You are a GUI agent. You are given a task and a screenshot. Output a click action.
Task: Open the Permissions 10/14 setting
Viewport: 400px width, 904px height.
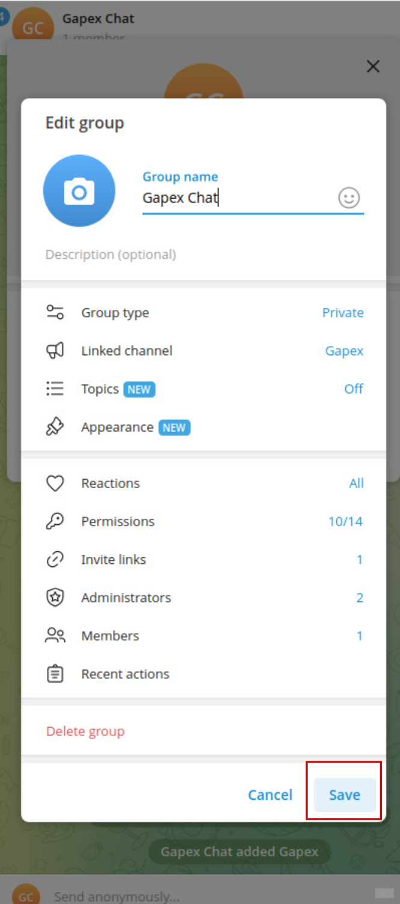pyautogui.click(x=345, y=521)
